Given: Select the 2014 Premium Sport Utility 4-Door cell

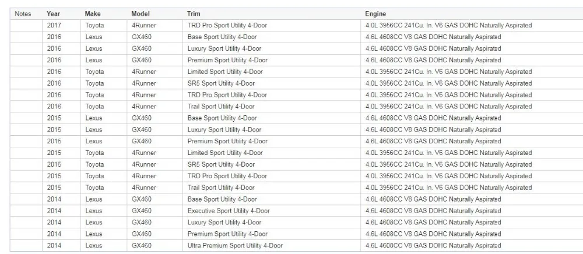Looking at the screenshot, I should (272, 234).
